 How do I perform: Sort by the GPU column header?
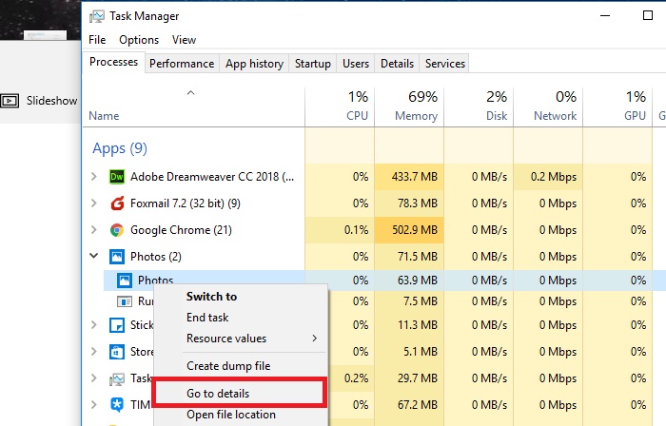point(617,106)
